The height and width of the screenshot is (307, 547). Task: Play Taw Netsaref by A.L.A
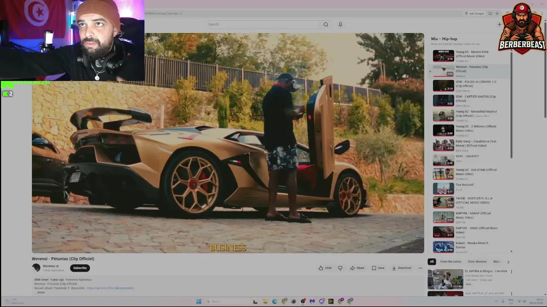click(x=469, y=188)
